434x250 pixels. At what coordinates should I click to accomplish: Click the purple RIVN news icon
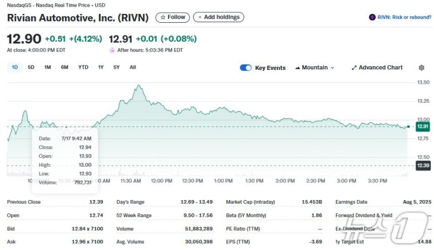click(372, 17)
